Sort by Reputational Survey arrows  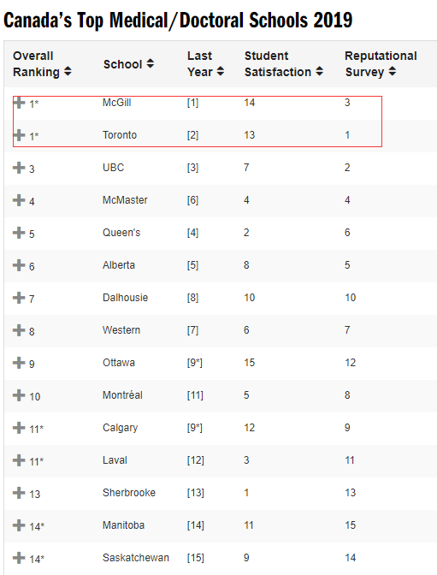coord(393,71)
